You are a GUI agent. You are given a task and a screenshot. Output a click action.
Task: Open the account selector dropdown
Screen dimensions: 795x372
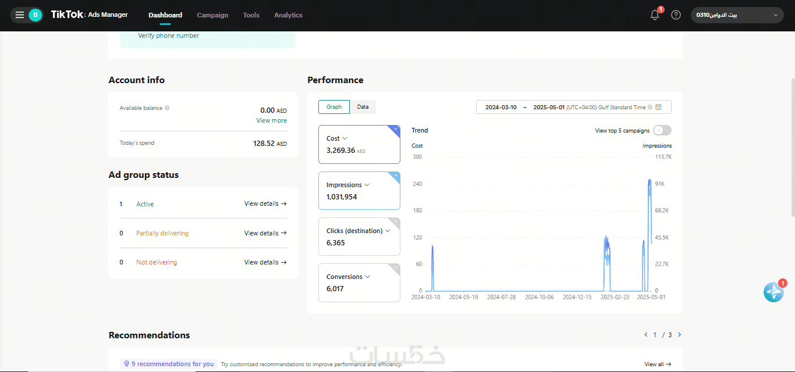coord(737,15)
